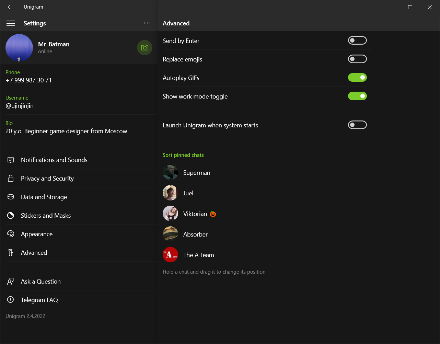This screenshot has width=440, height=344.
Task: Open the three-dot more options menu
Action: tap(147, 23)
